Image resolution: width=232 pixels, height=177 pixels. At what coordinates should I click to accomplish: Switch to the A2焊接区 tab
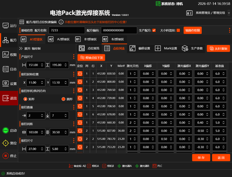[x=59, y=39]
